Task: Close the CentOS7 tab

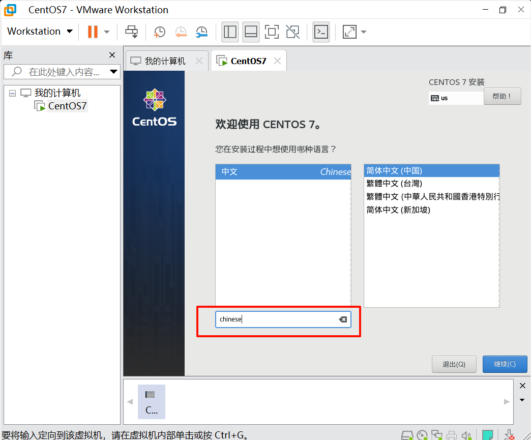Action: pos(277,61)
